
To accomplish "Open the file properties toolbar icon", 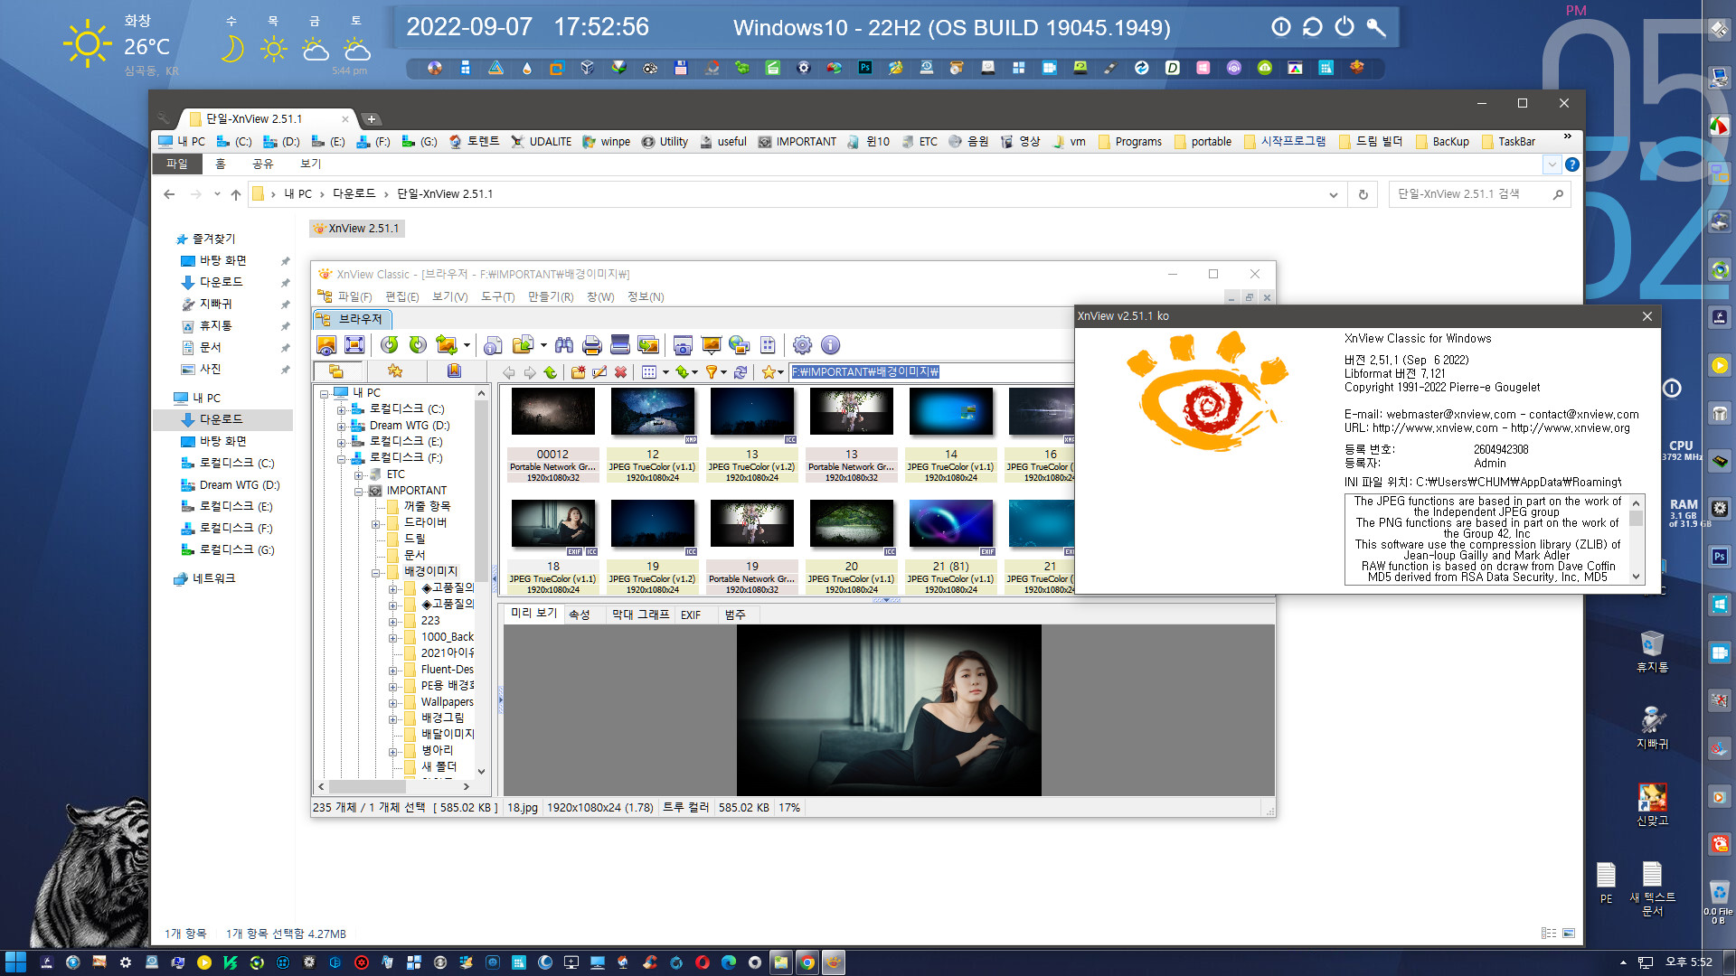I will coord(494,345).
